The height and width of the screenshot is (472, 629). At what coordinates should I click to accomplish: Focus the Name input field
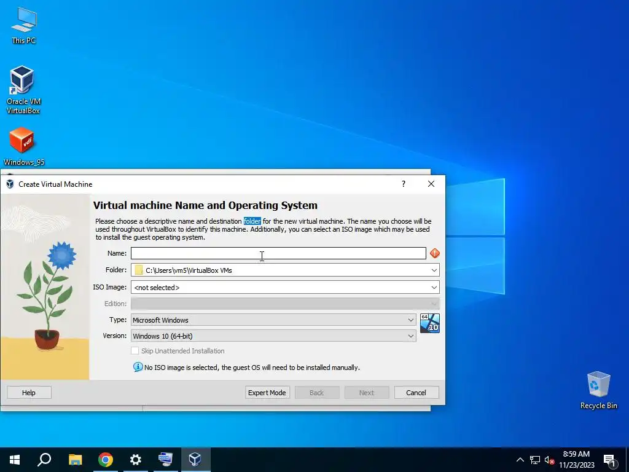click(278, 253)
